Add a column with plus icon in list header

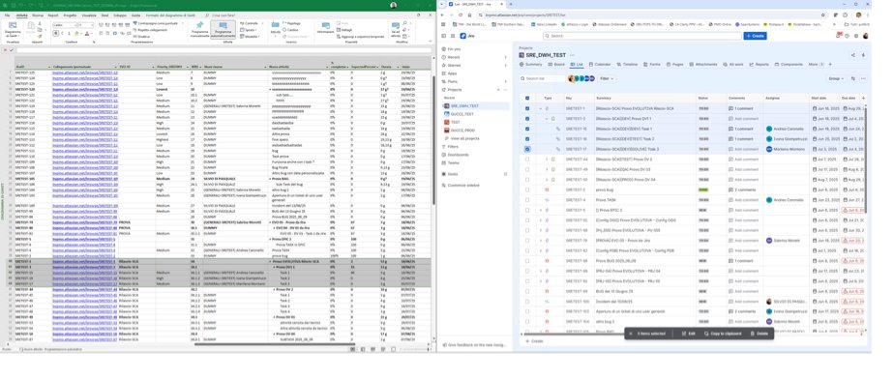[863, 98]
